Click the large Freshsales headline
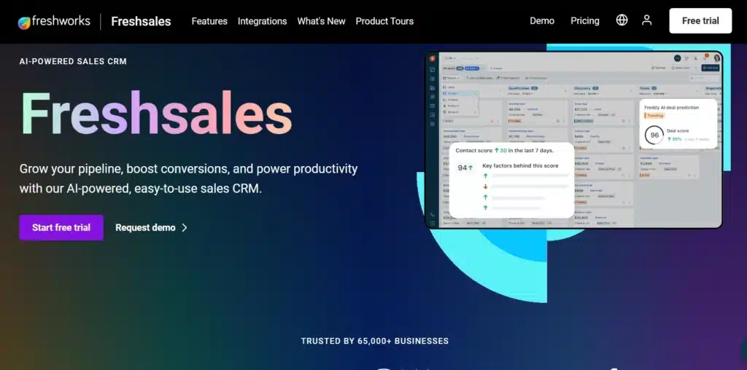747x370 pixels. [x=156, y=114]
